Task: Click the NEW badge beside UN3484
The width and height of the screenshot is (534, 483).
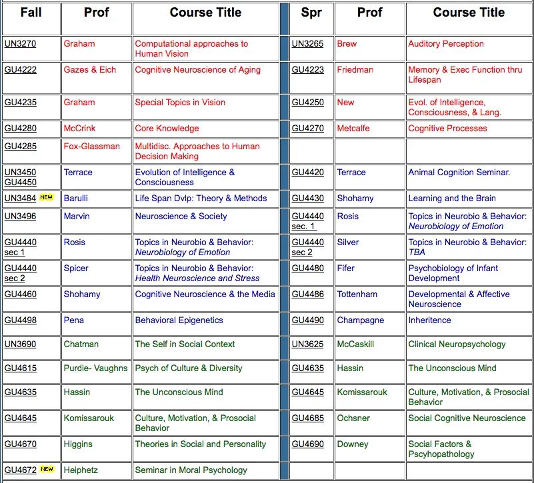Action: [46, 197]
